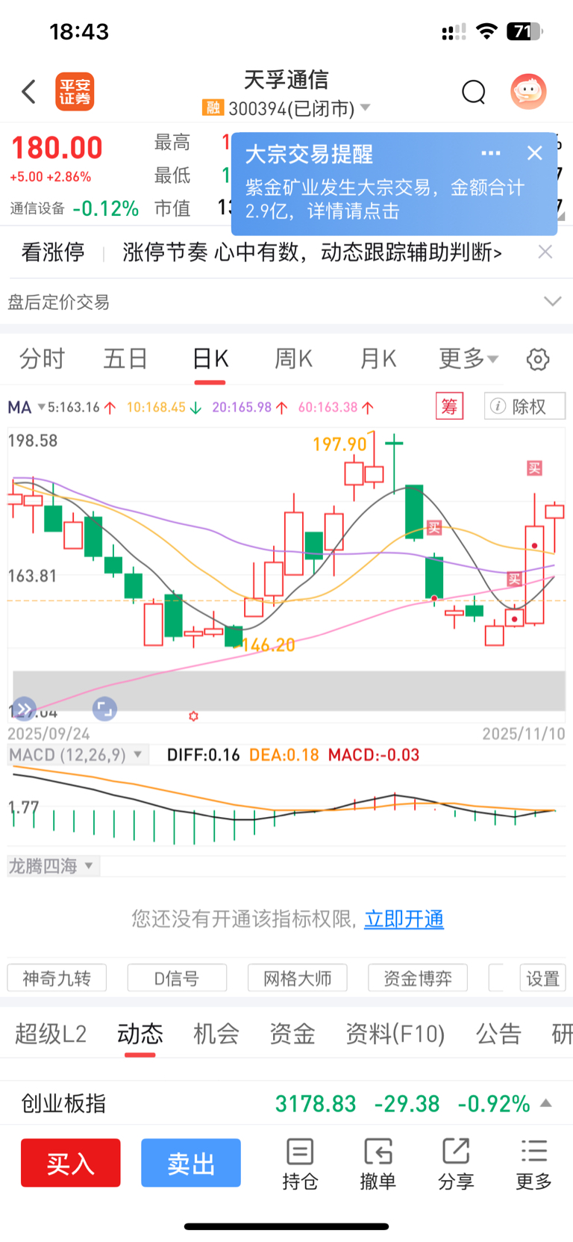The image size is (573, 1242).
Task: Tap the 撤单 cancel order icon
Action: pyautogui.click(x=378, y=1163)
